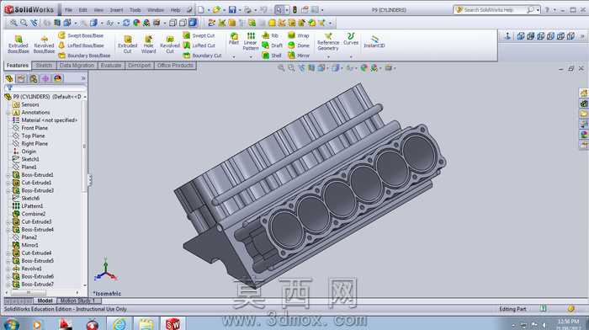Select the Draft tool
Screen dimensions: 589x330
[x=272, y=45]
